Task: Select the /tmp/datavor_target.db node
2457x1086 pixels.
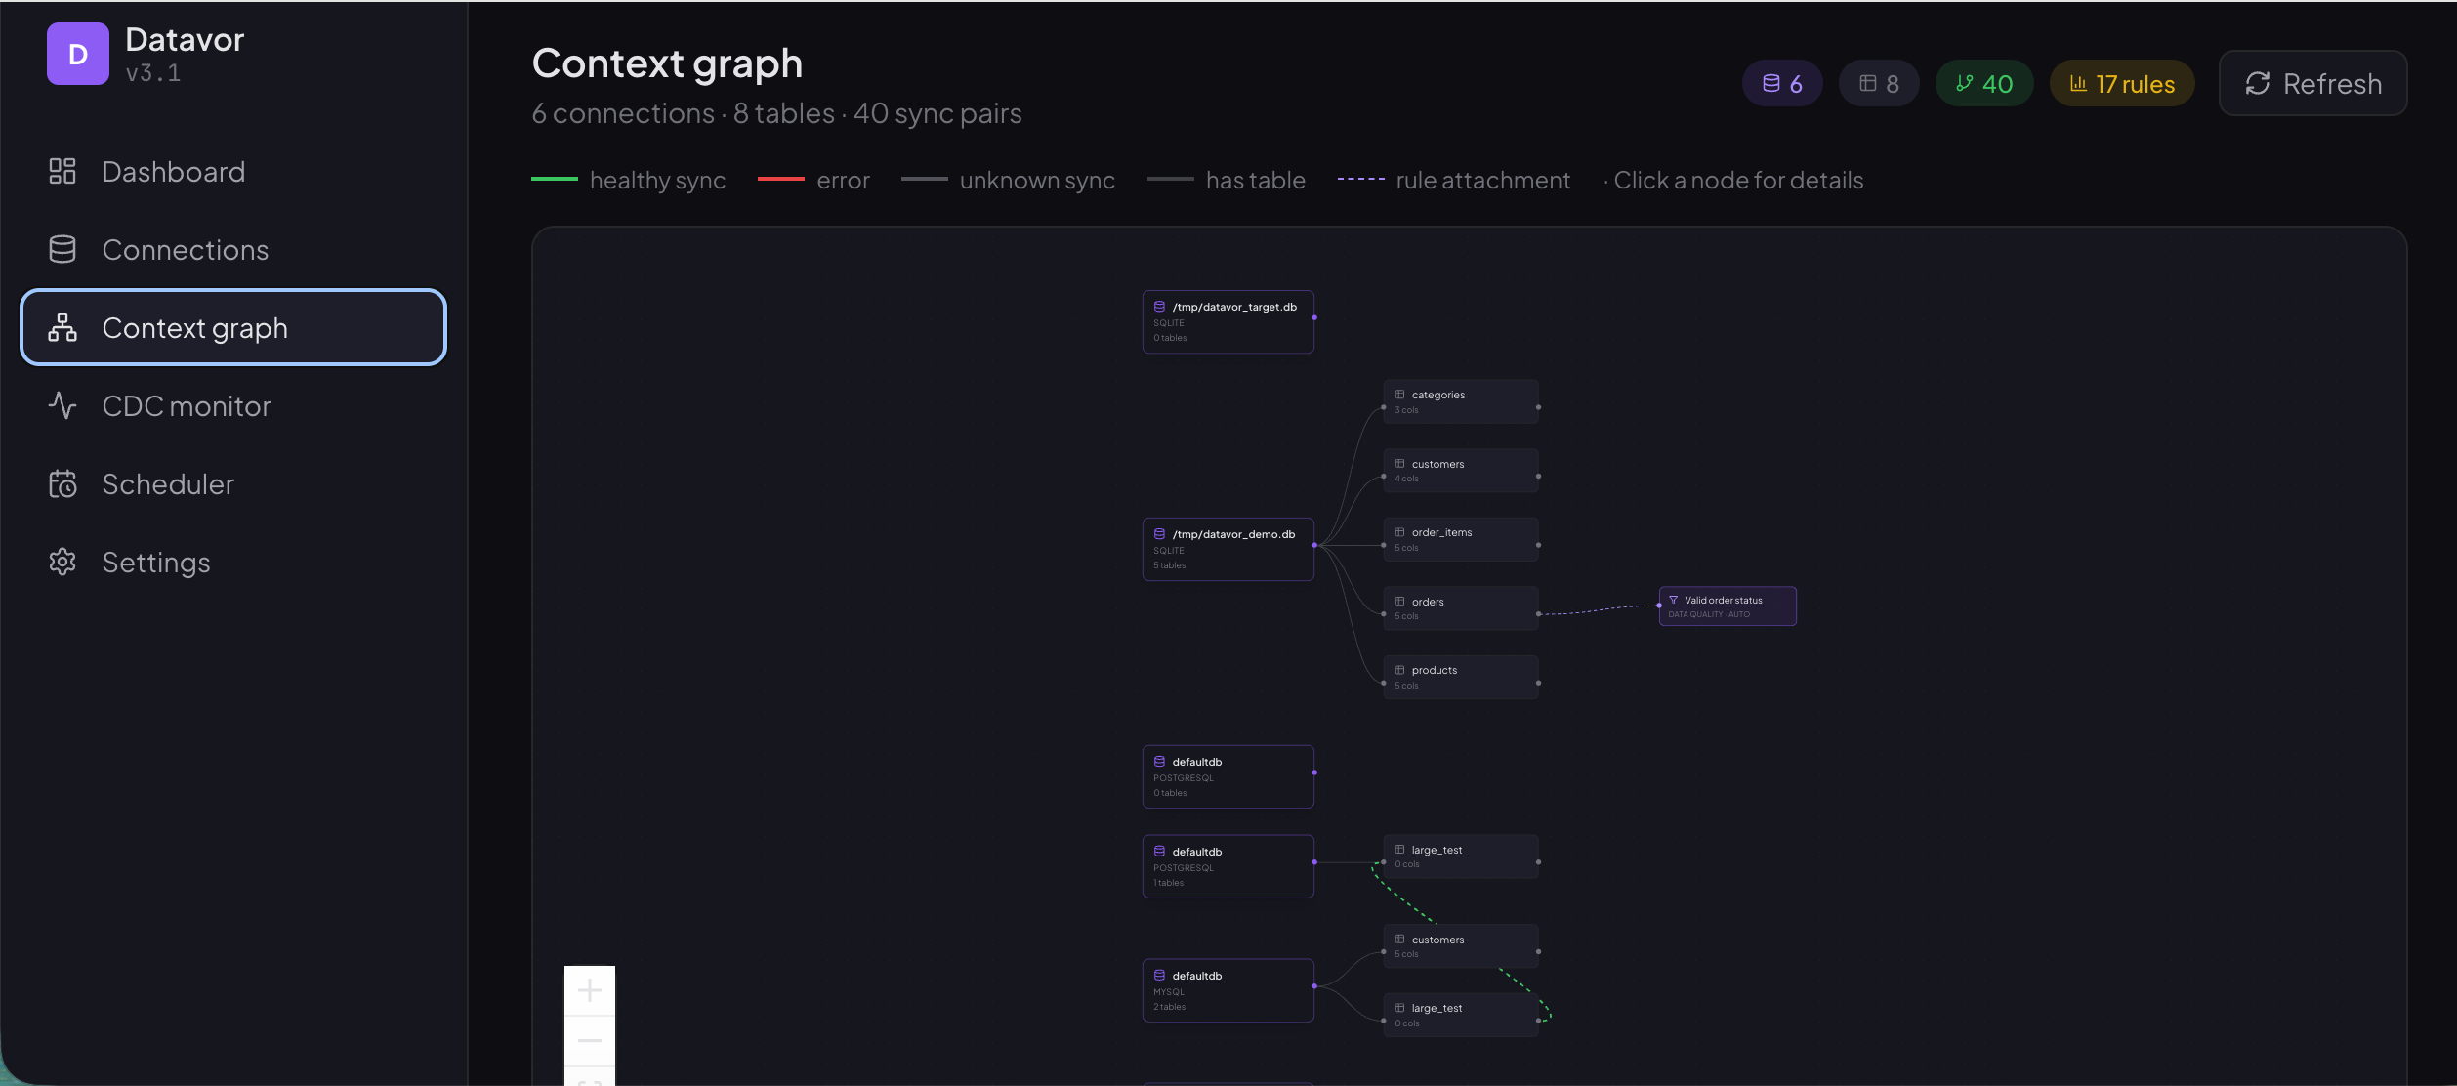Action: tap(1228, 322)
